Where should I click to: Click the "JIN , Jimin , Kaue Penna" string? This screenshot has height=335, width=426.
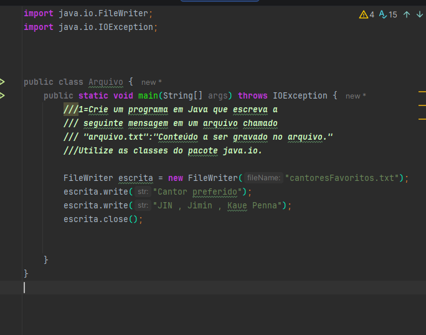tap(217, 205)
